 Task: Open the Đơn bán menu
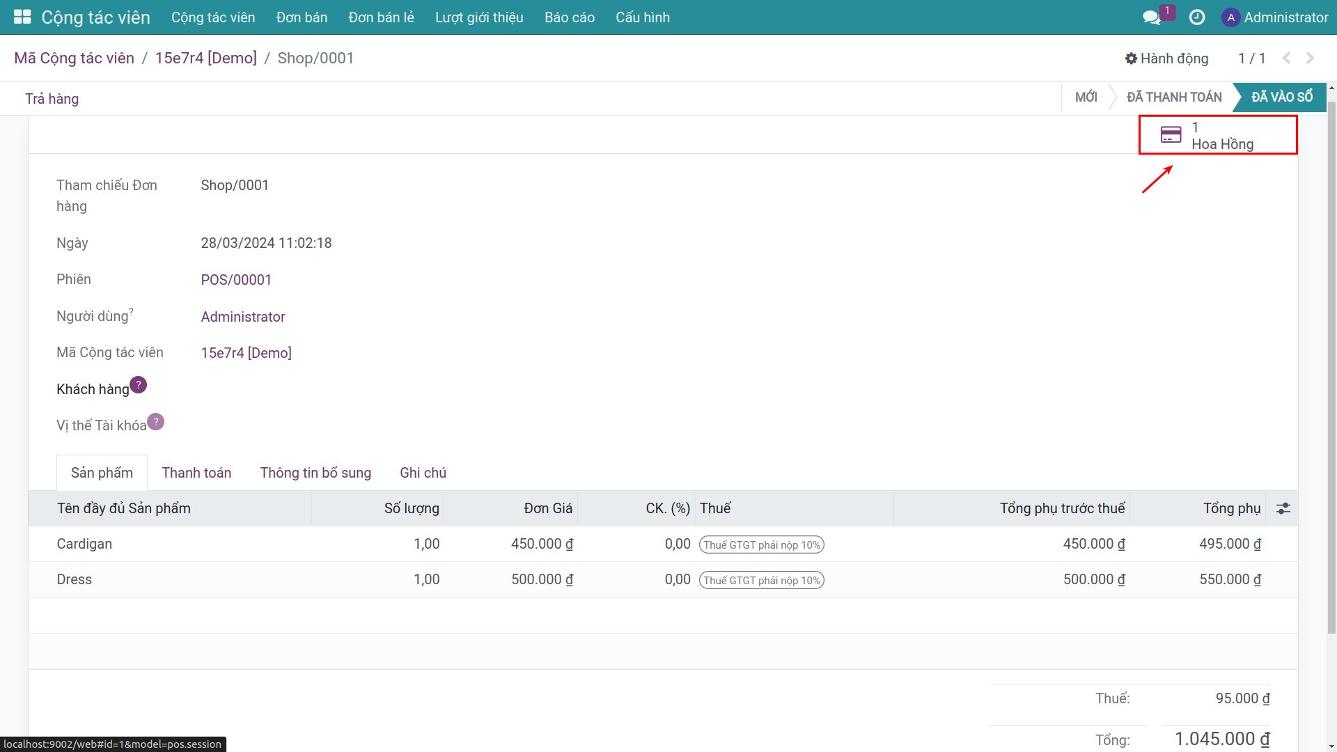point(302,17)
